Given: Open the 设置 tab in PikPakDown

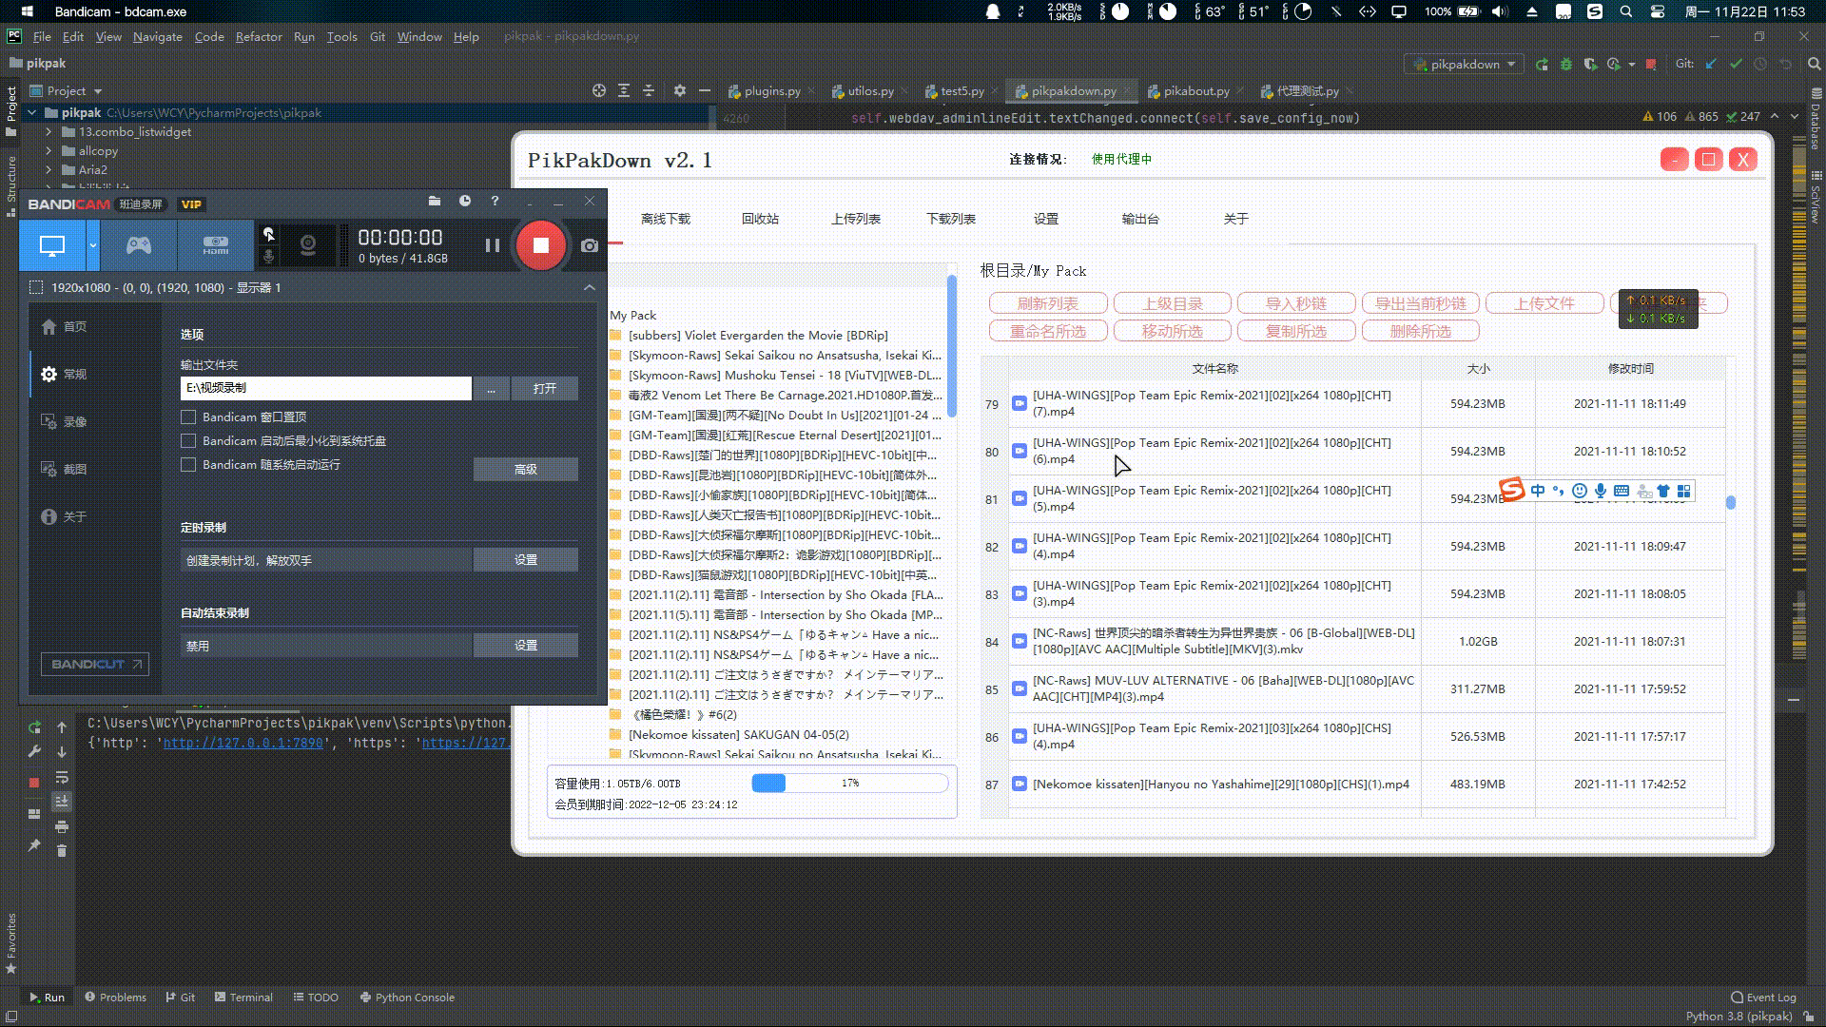Looking at the screenshot, I should (1046, 219).
